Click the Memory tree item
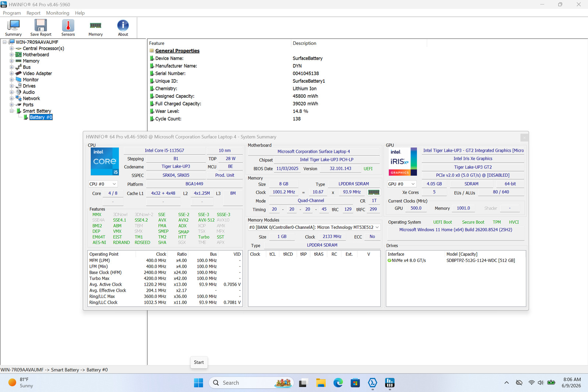The image size is (588, 392). click(x=31, y=61)
